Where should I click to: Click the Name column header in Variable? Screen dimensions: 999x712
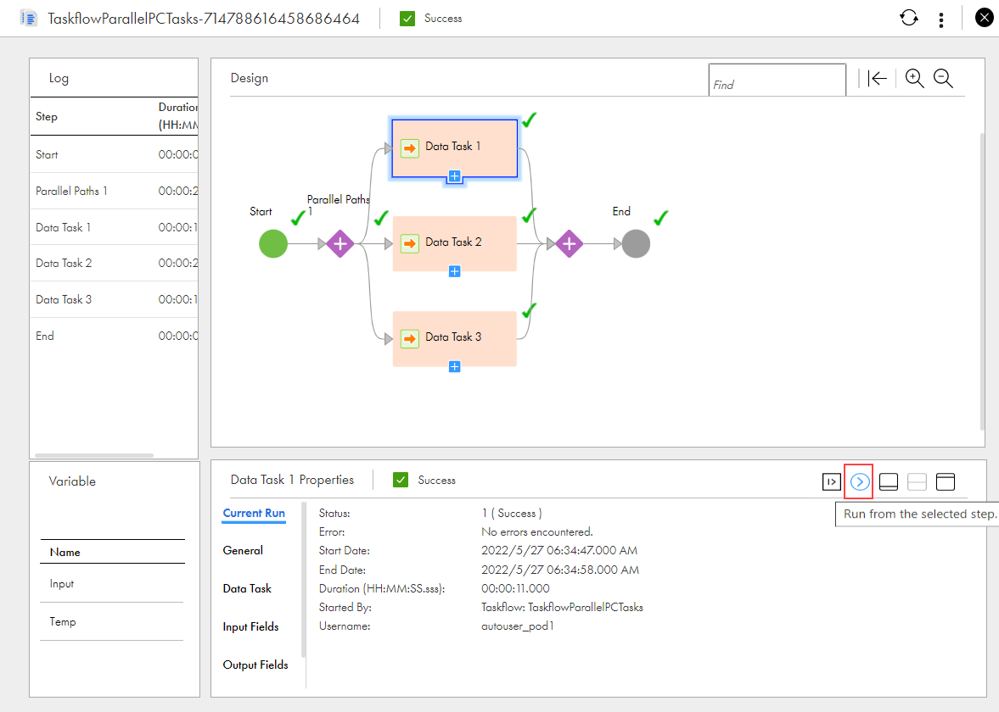click(112, 552)
